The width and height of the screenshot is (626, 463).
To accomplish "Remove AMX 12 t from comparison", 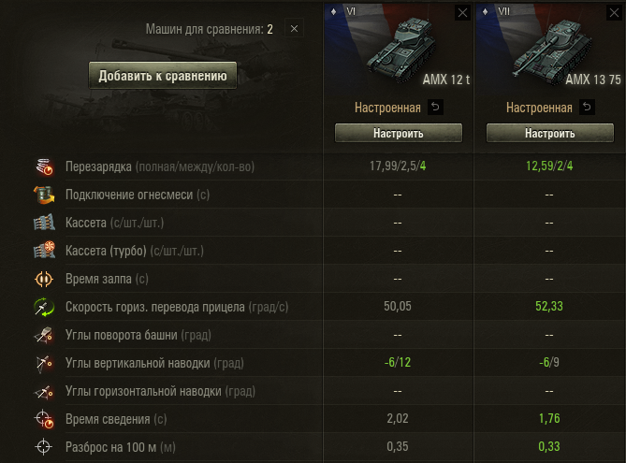I will pos(462,13).
